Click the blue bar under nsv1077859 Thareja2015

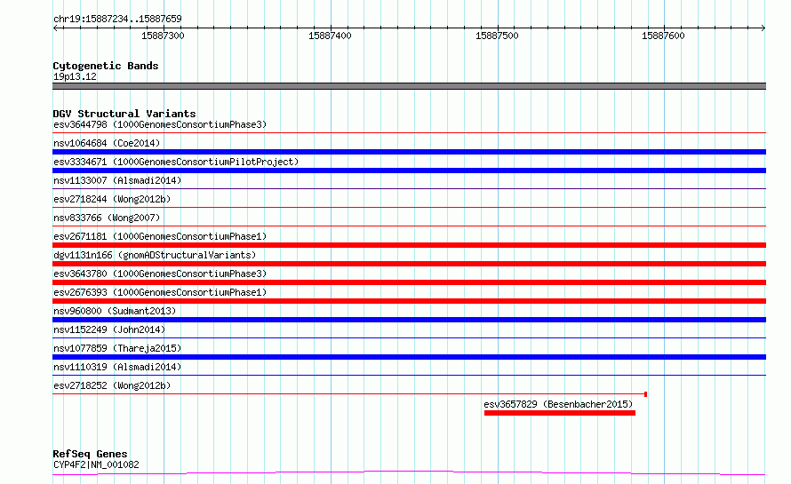(409, 357)
